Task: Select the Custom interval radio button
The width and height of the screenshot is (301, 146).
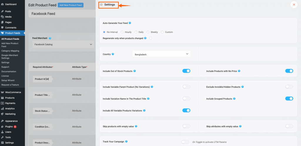Action: point(162,32)
